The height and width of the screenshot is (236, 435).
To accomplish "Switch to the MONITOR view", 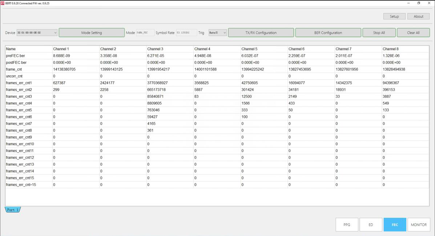I will [419, 225].
